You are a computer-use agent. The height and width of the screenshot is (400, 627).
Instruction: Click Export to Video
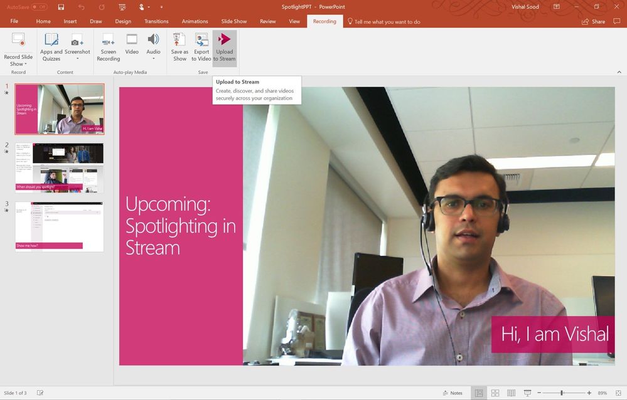(x=201, y=47)
